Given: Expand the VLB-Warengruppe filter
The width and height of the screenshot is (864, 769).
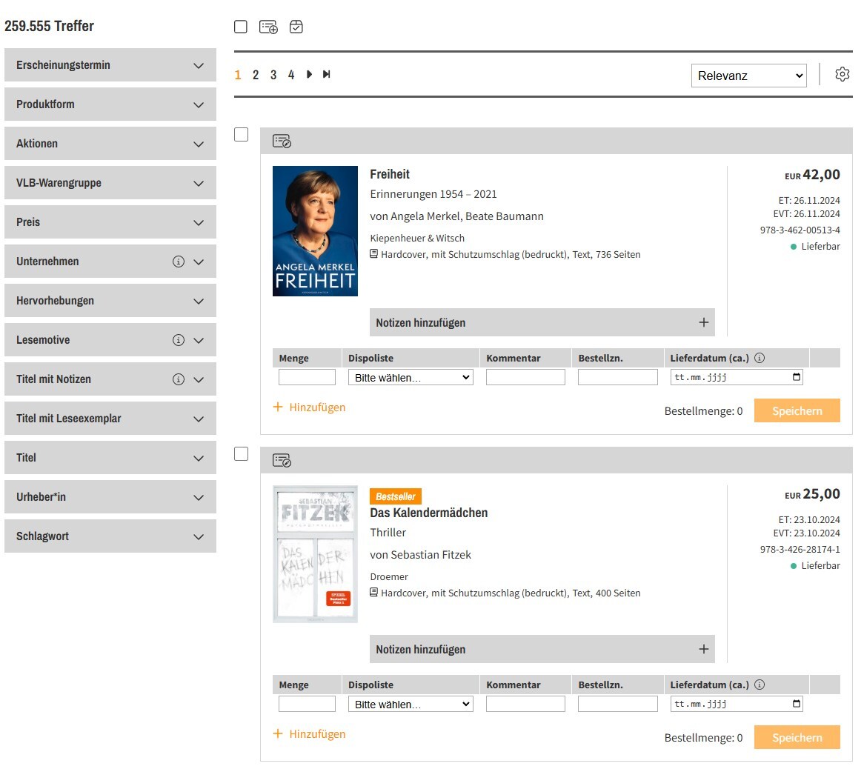Looking at the screenshot, I should pyautogui.click(x=110, y=183).
